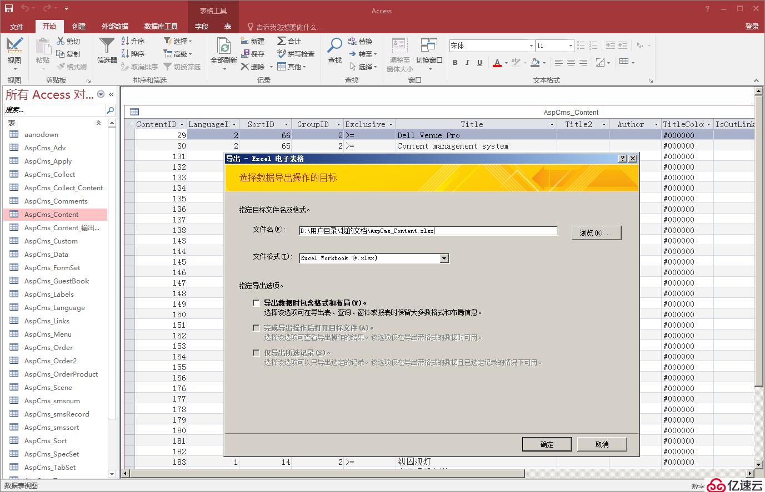
Task: Click the Paste (粘贴) icon
Action: 43,47
